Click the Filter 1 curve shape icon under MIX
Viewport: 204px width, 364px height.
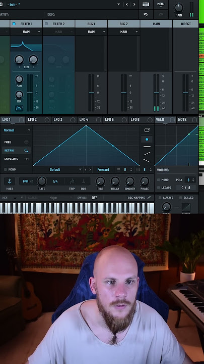point(19,108)
